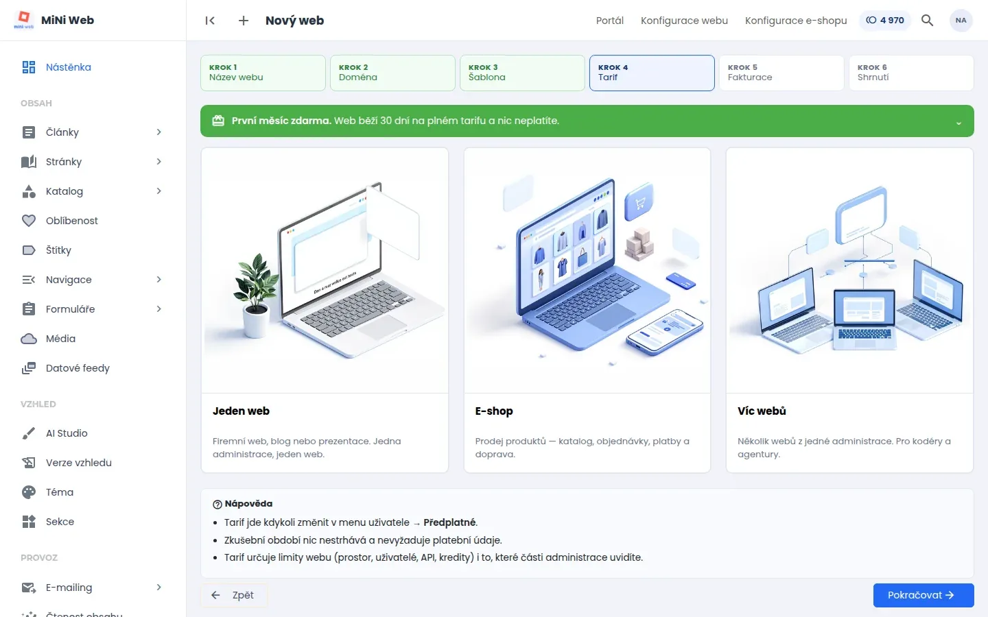
Task: Select the Víc webů plan card
Action: click(849, 310)
